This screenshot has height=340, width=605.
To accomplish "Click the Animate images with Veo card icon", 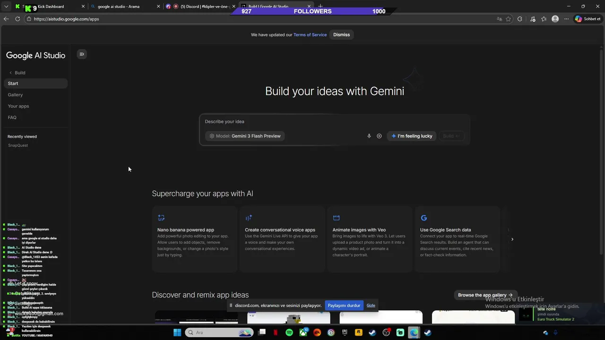I will (x=336, y=218).
